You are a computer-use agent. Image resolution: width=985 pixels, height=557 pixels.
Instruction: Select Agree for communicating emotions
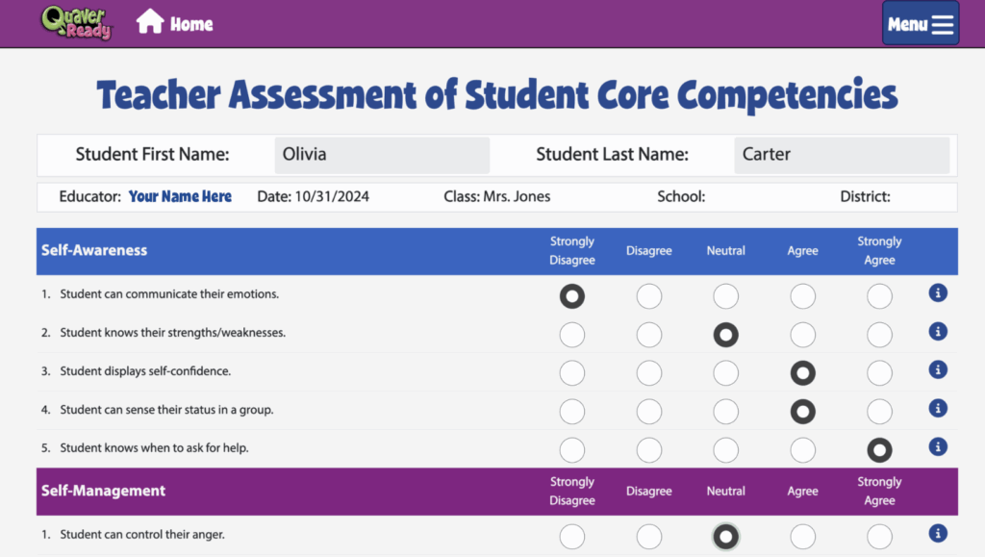(803, 295)
